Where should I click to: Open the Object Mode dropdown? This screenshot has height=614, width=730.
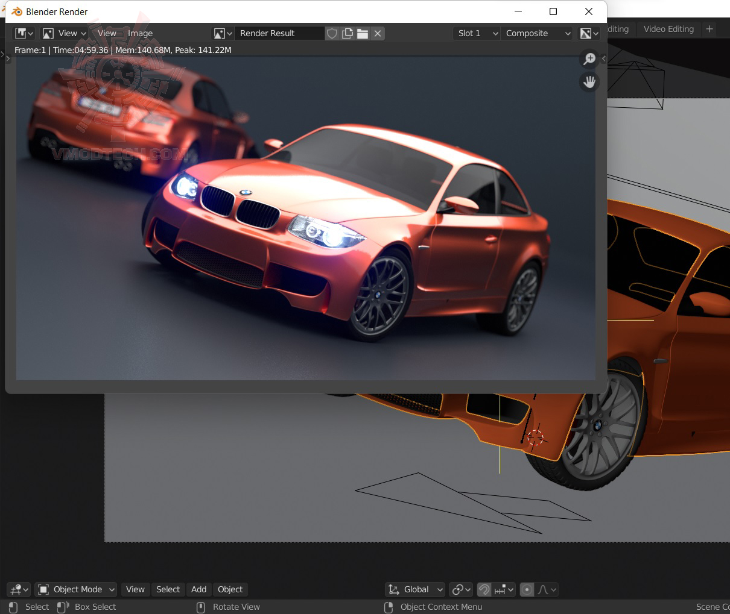click(76, 589)
